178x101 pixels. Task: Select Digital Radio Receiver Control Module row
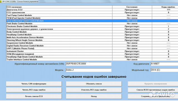(92, 46)
